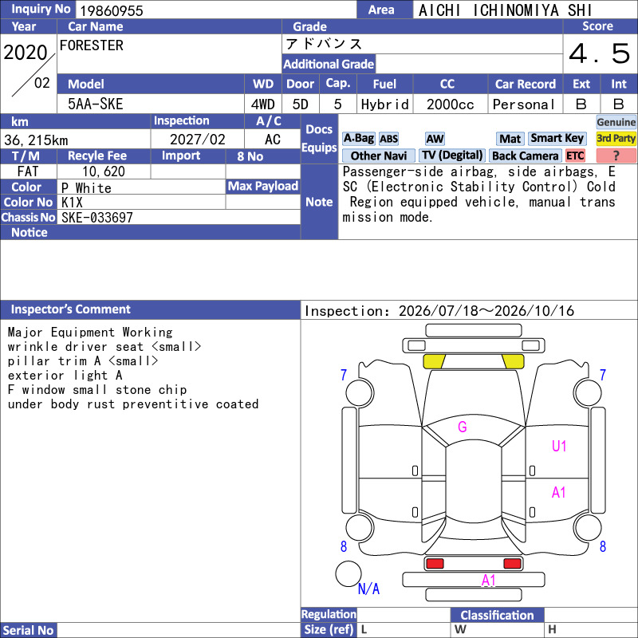The image size is (638, 638).
Task: Click the TV (Degital) badge
Action: [x=452, y=156]
